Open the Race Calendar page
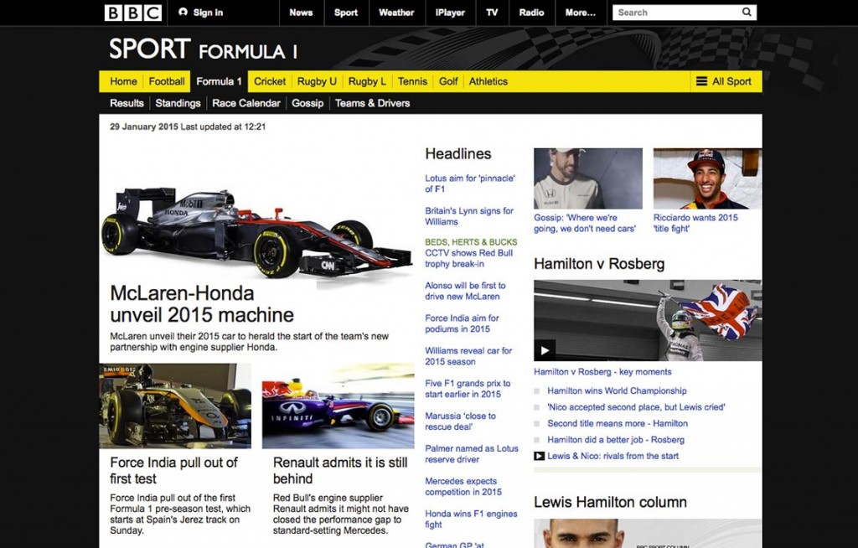This screenshot has height=548, width=858. pos(246,103)
